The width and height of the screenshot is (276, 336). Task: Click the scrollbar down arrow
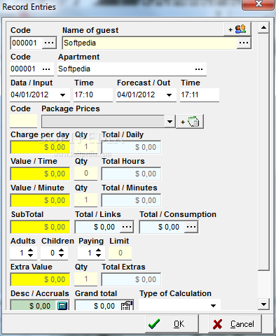coord(263,304)
